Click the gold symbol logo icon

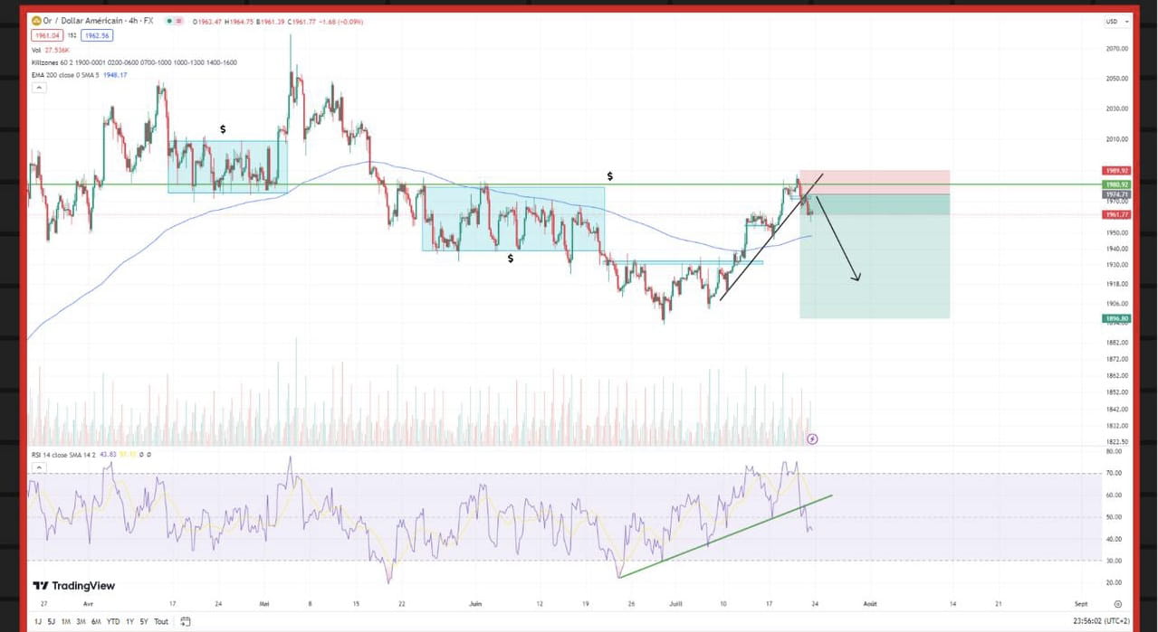pos(36,21)
